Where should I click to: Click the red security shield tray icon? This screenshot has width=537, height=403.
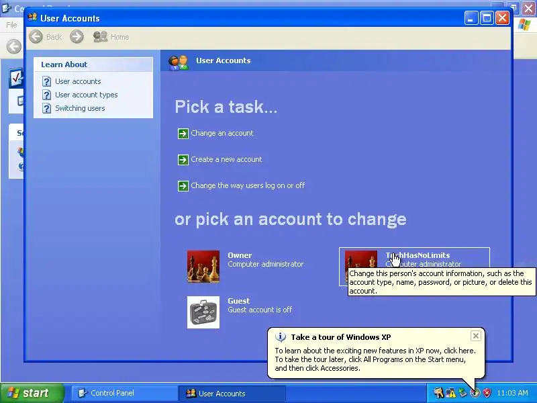tap(487, 393)
